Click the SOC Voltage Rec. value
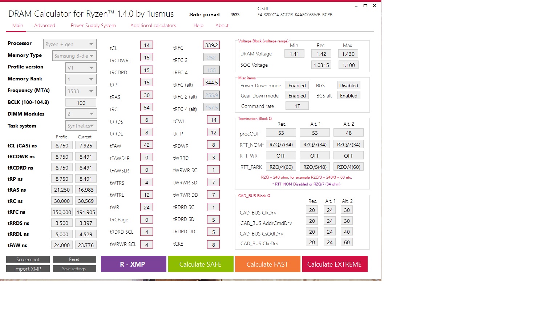The height and width of the screenshot is (313, 558). (x=321, y=65)
